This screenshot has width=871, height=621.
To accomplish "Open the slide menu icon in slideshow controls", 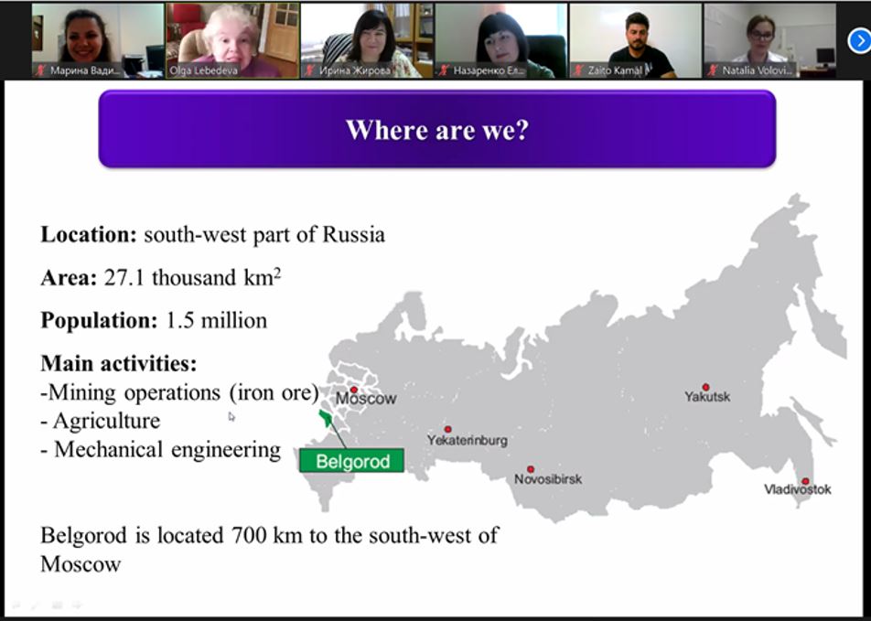I will [57, 605].
